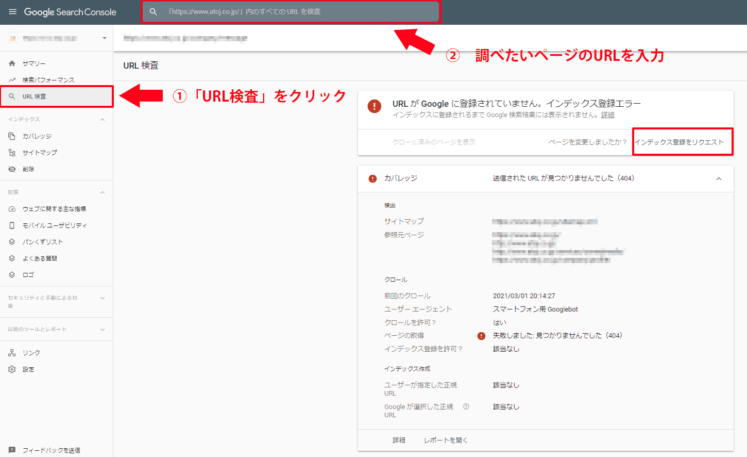Click the URL inspection search field

point(291,11)
